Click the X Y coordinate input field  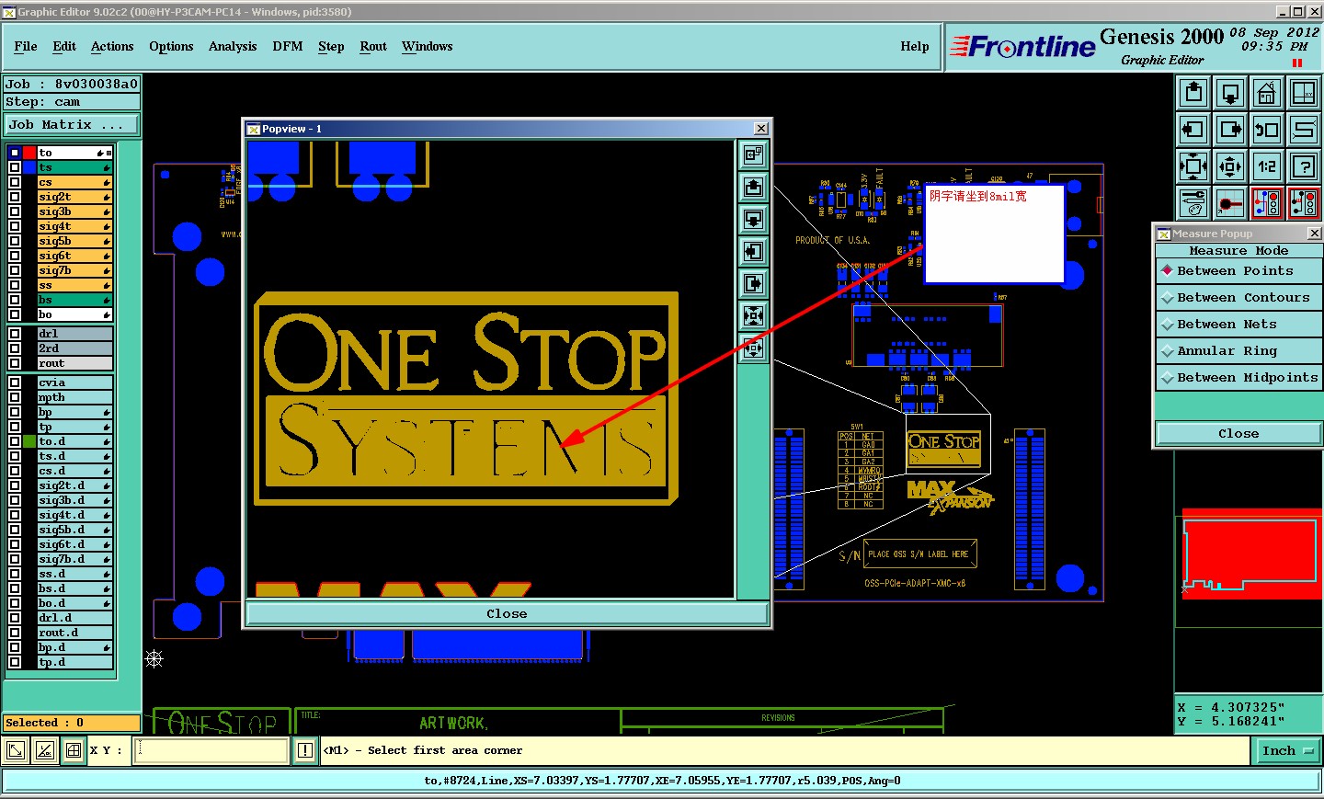click(x=211, y=750)
